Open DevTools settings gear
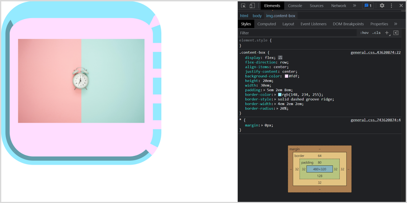The width and height of the screenshot is (407, 203). tap(382, 5)
